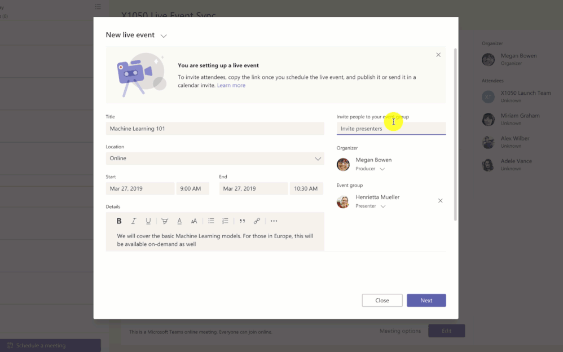Click the font size icon

pos(194,221)
